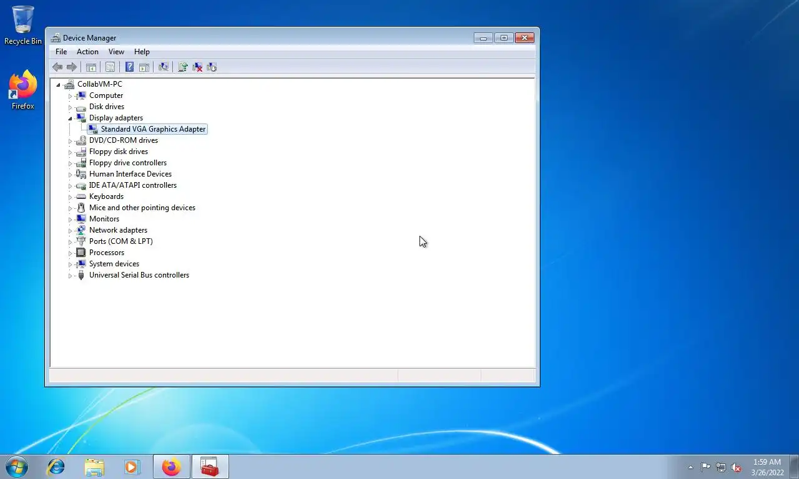Click the Disable device toolbar icon

212,67
